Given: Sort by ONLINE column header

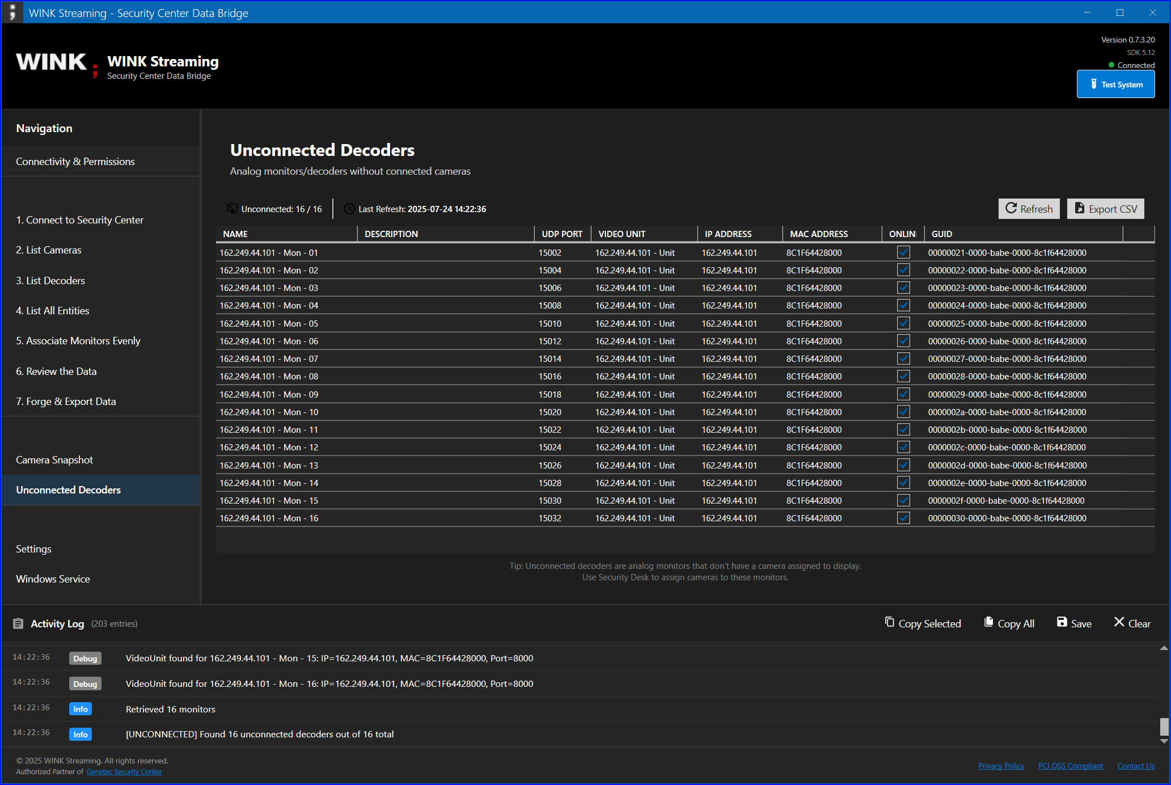Looking at the screenshot, I should [x=903, y=234].
